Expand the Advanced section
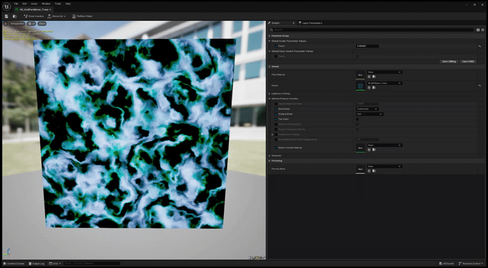Viewport: 488px width, 268px height. pos(270,155)
